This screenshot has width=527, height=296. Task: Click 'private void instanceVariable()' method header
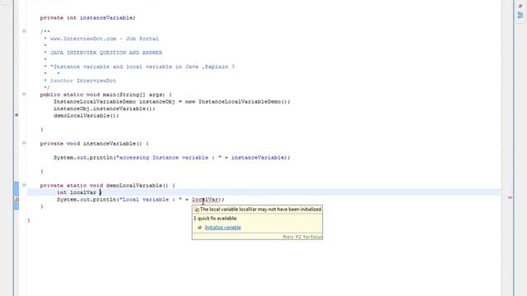(94, 144)
